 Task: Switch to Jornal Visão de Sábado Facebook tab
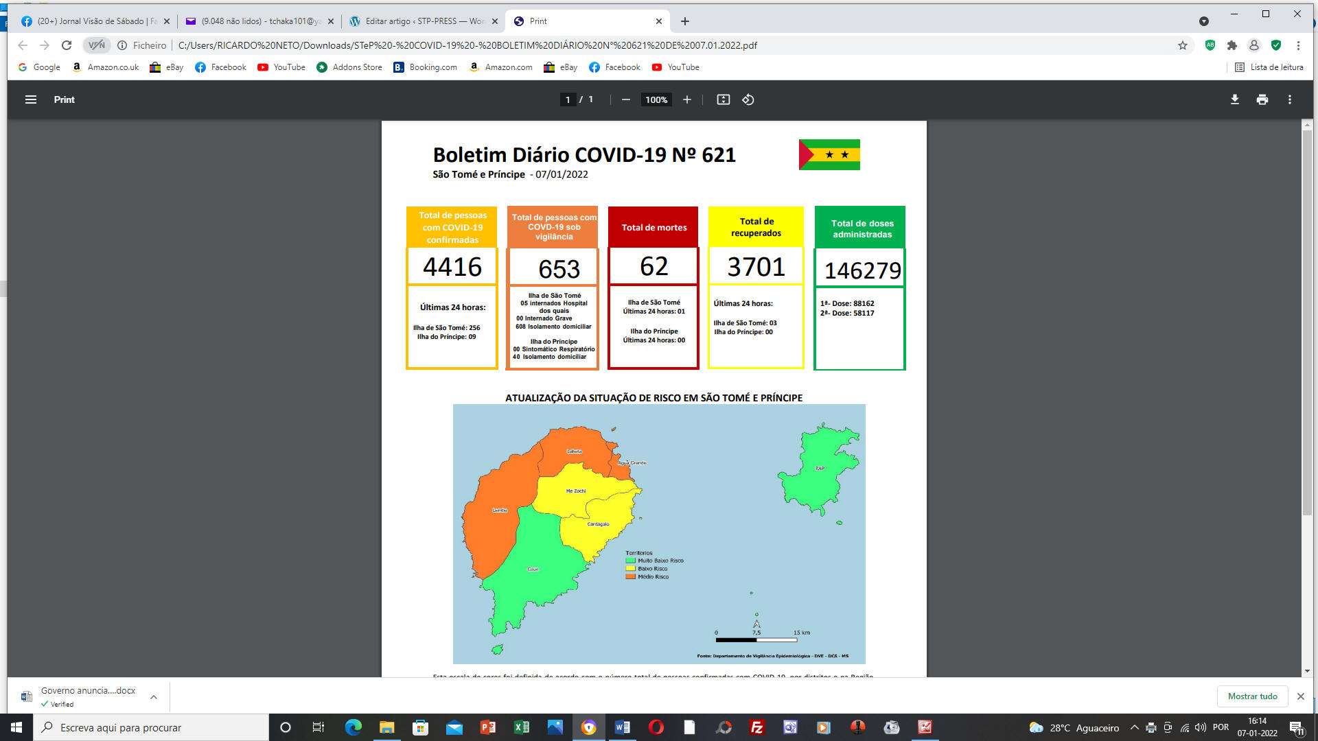[95, 21]
